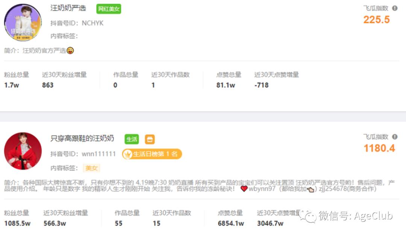Image resolution: width=406 pixels, height=235 pixels.
Task: Click the pointing hand emoji in bio
Action: [311, 190]
